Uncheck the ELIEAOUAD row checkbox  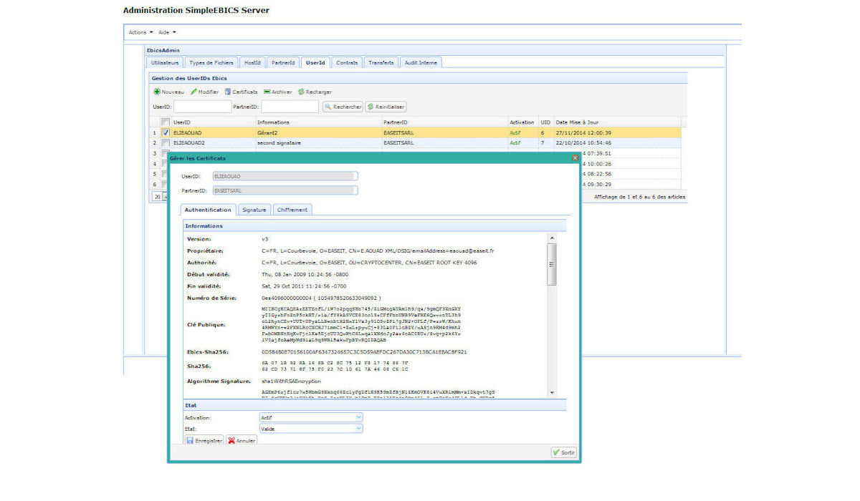click(166, 132)
